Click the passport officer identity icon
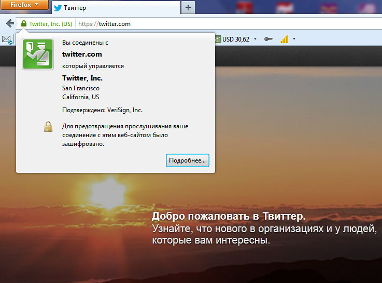The height and width of the screenshot is (283, 382). pyautogui.click(x=37, y=54)
